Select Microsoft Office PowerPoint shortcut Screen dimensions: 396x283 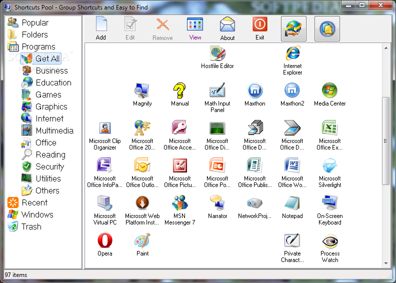pos(217,173)
